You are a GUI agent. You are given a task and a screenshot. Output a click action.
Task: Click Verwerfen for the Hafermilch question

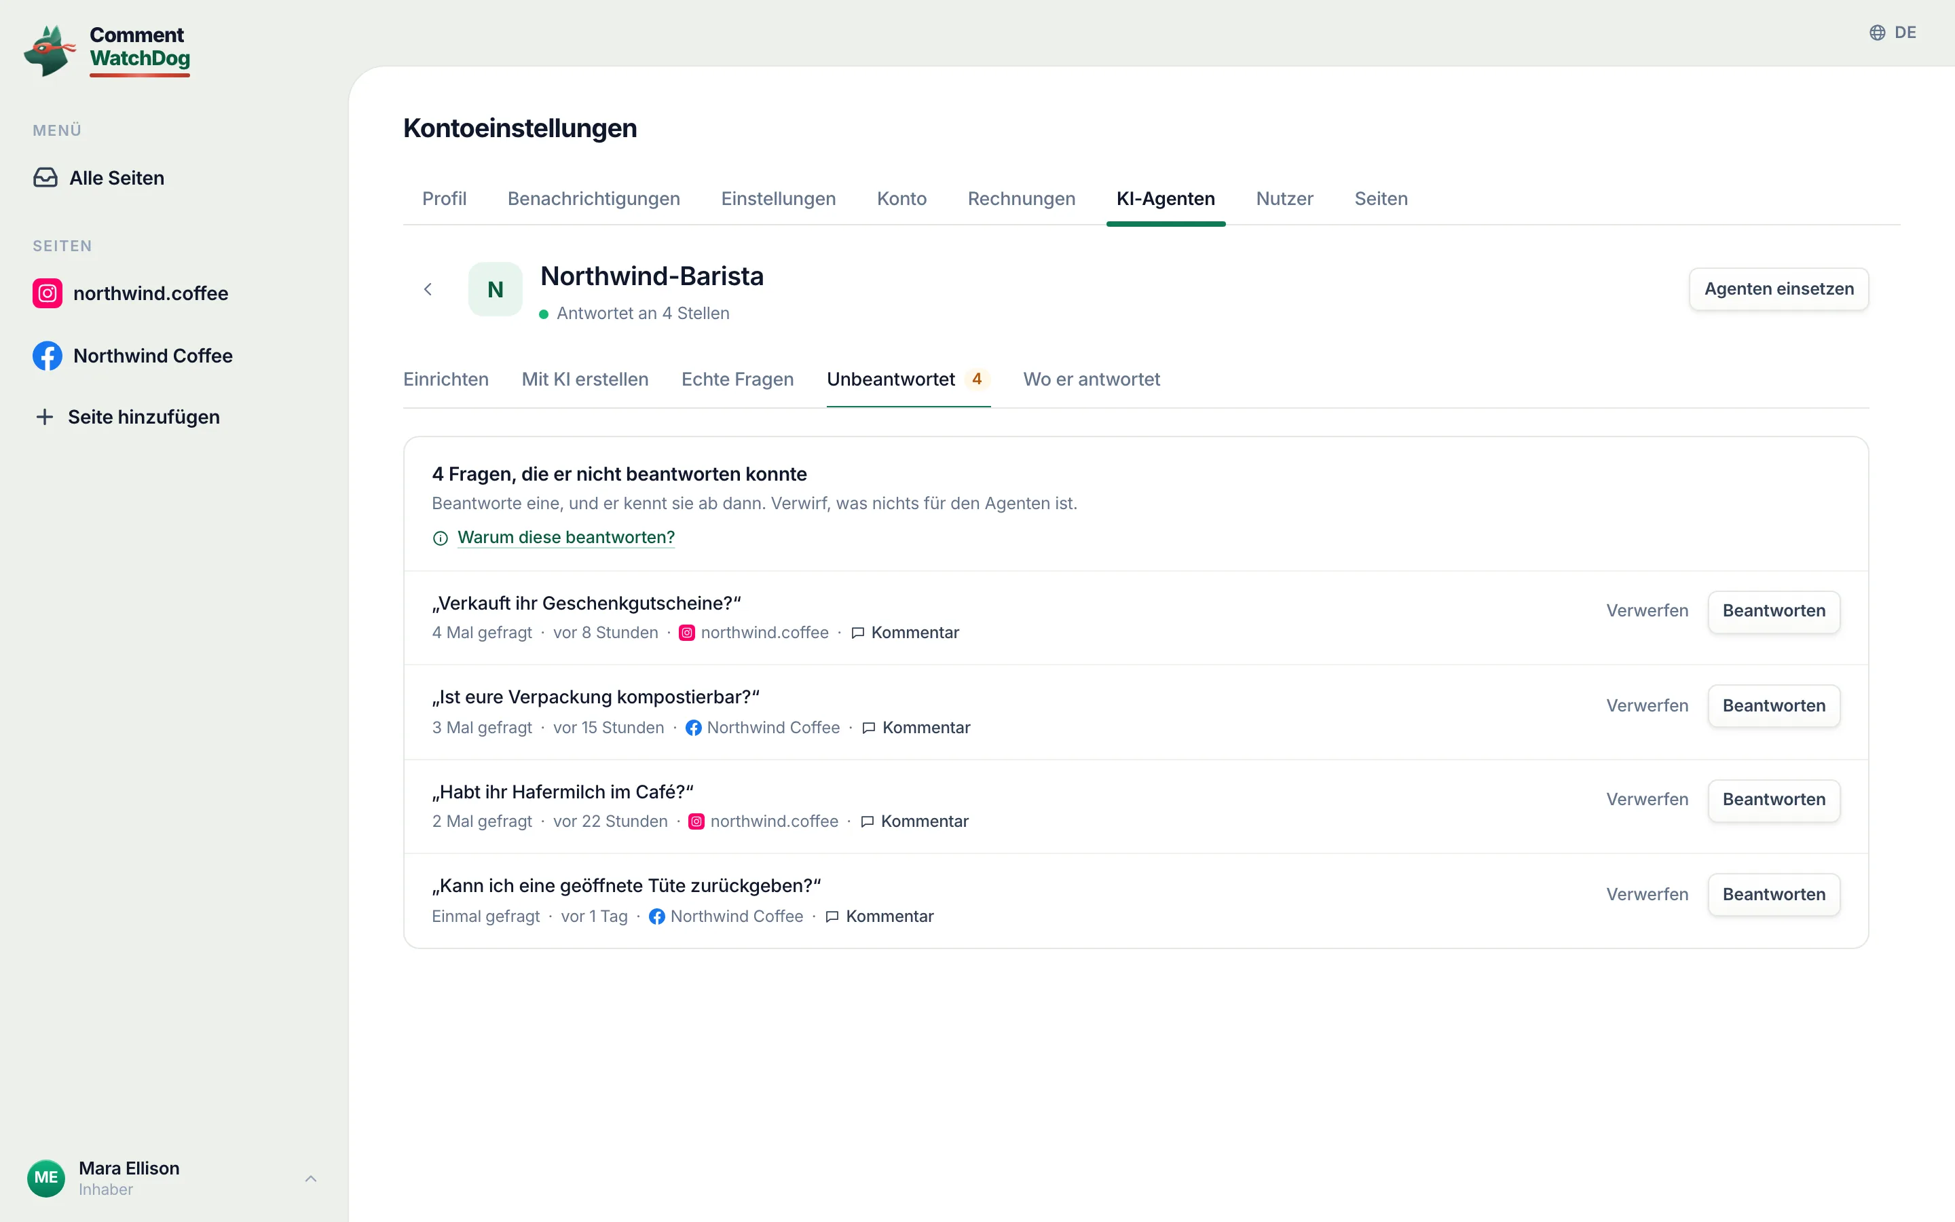1647,799
